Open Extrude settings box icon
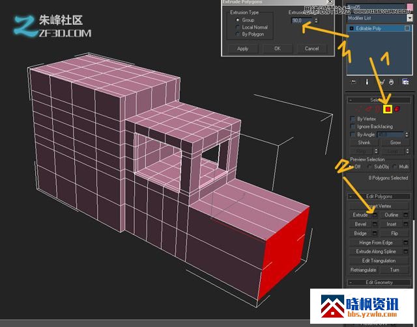417x327 pixels. (x=375, y=215)
